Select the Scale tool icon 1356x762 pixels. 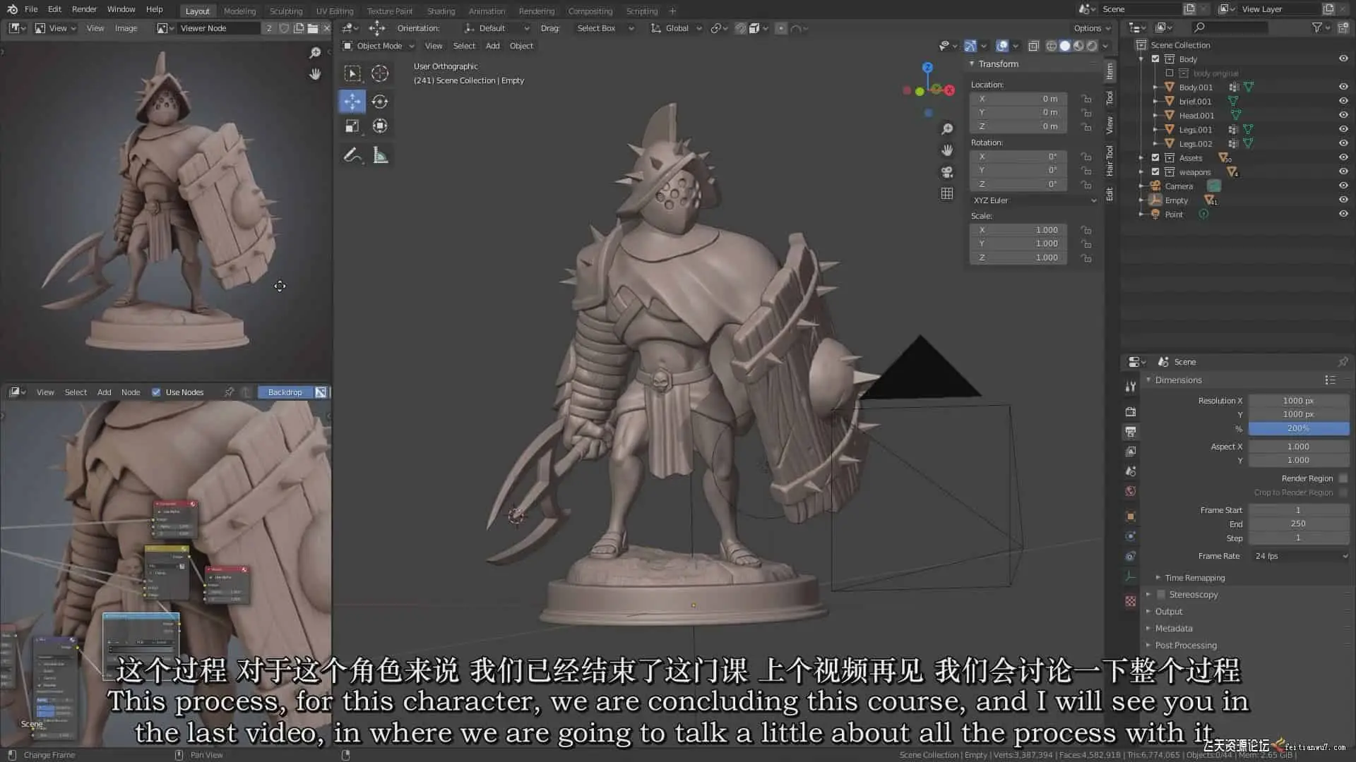352,126
